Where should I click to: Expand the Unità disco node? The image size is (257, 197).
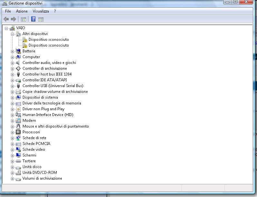point(13,167)
